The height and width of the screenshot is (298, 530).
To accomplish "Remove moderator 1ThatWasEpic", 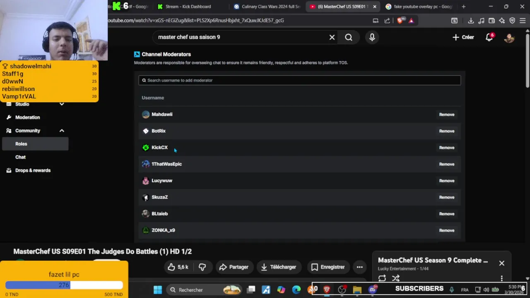I will pos(446,164).
